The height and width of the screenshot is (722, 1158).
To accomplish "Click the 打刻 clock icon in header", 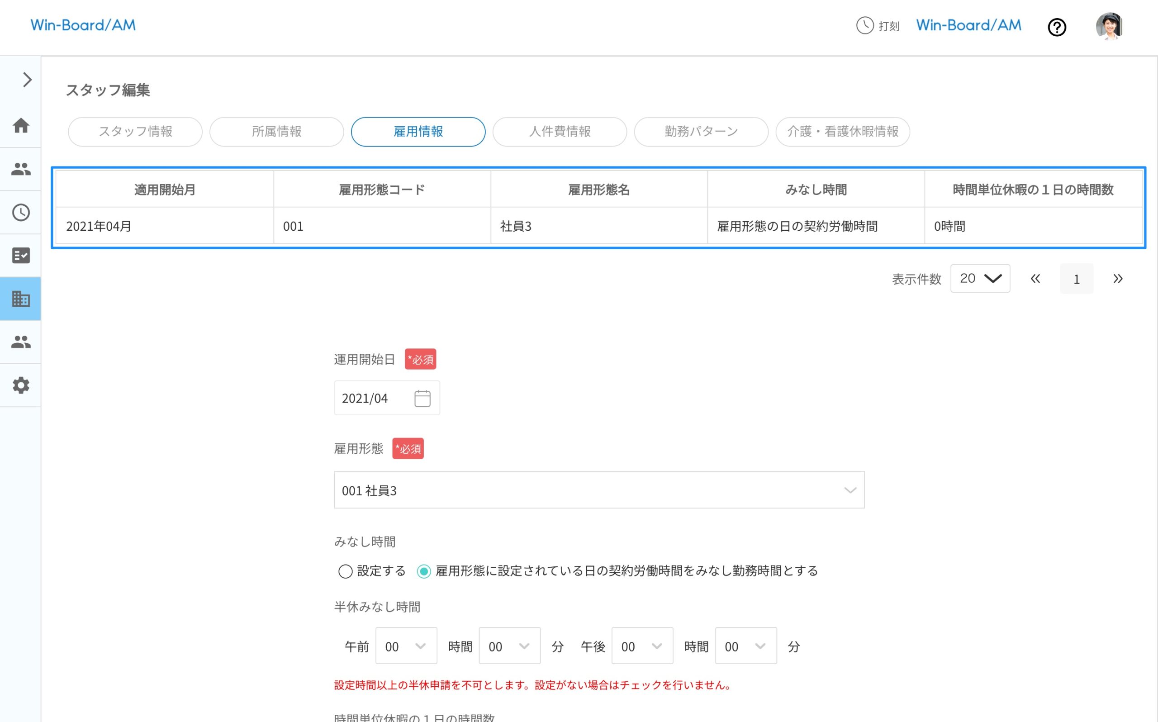I will coord(864,26).
